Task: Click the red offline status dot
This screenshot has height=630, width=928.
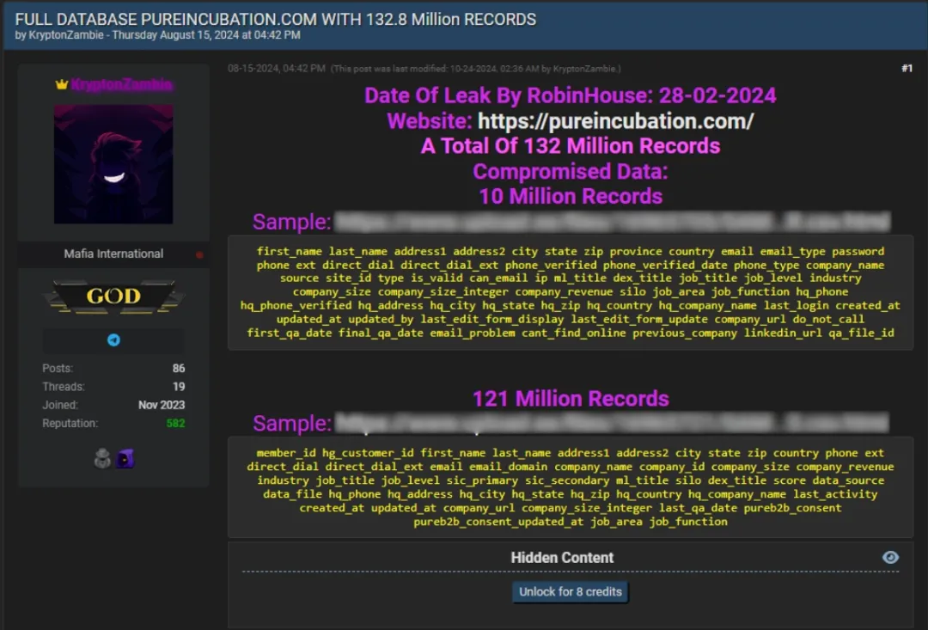Action: click(x=199, y=254)
